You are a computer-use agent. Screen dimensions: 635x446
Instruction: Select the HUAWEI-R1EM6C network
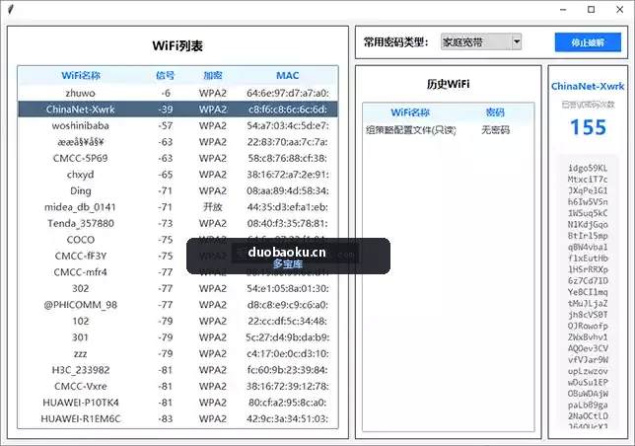[x=177, y=418]
